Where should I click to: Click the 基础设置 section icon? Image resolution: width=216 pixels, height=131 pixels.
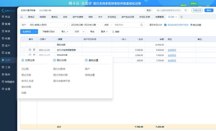[x=86, y=60]
